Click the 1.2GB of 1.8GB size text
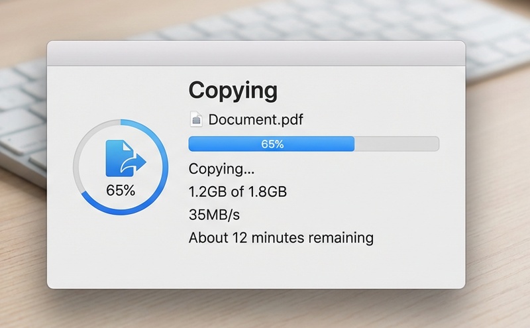The width and height of the screenshot is (530, 328). pyautogui.click(x=238, y=192)
